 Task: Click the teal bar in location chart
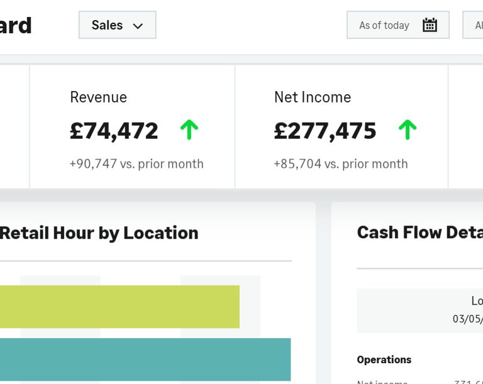[x=145, y=359]
